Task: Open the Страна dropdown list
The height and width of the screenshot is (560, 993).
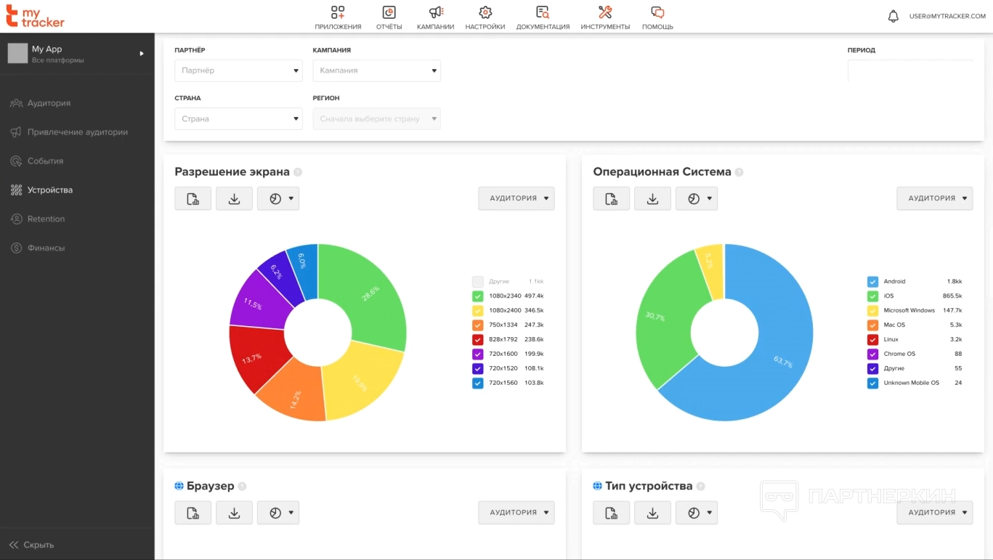Action: click(x=238, y=119)
